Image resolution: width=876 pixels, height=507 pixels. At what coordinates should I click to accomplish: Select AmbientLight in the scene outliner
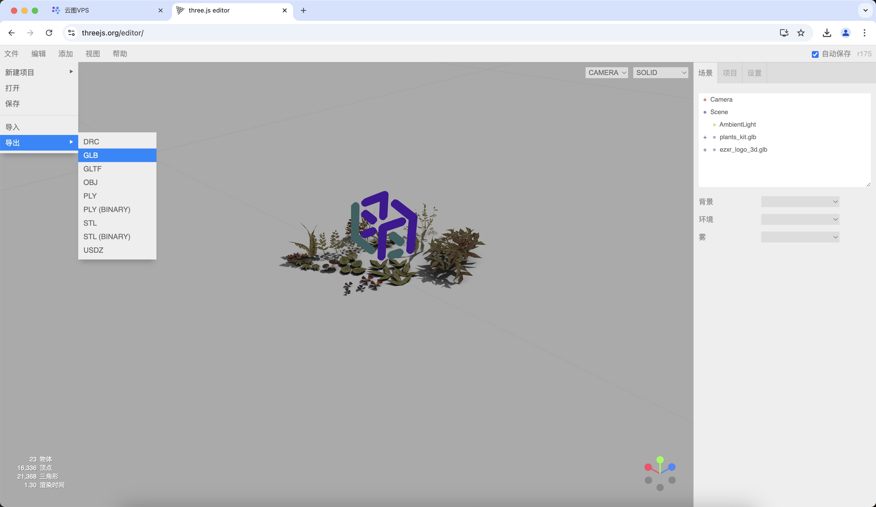[x=737, y=124]
